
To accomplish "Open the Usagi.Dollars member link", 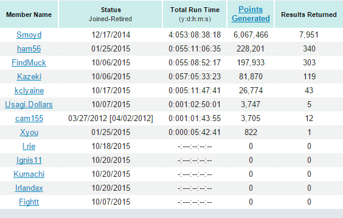I will pos(29,105).
